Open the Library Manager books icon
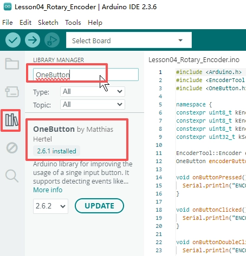This screenshot has width=246, height=256. click(x=11, y=120)
